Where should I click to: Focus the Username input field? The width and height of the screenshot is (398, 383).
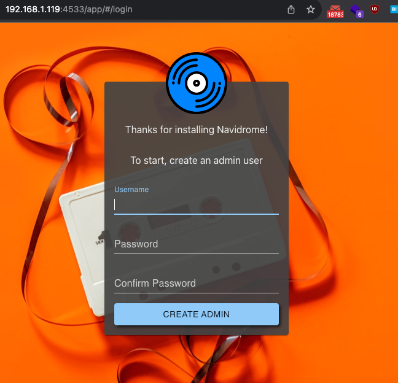[x=197, y=204]
